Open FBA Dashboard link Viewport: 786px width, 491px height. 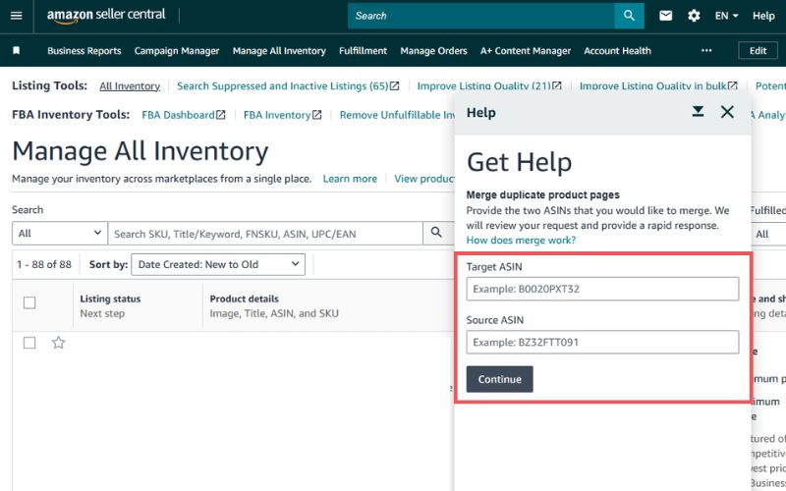point(184,115)
